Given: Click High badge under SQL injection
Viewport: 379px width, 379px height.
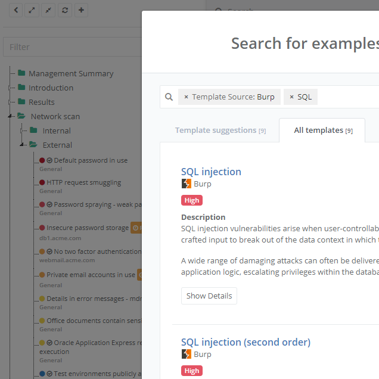Looking at the screenshot, I should [192, 200].
